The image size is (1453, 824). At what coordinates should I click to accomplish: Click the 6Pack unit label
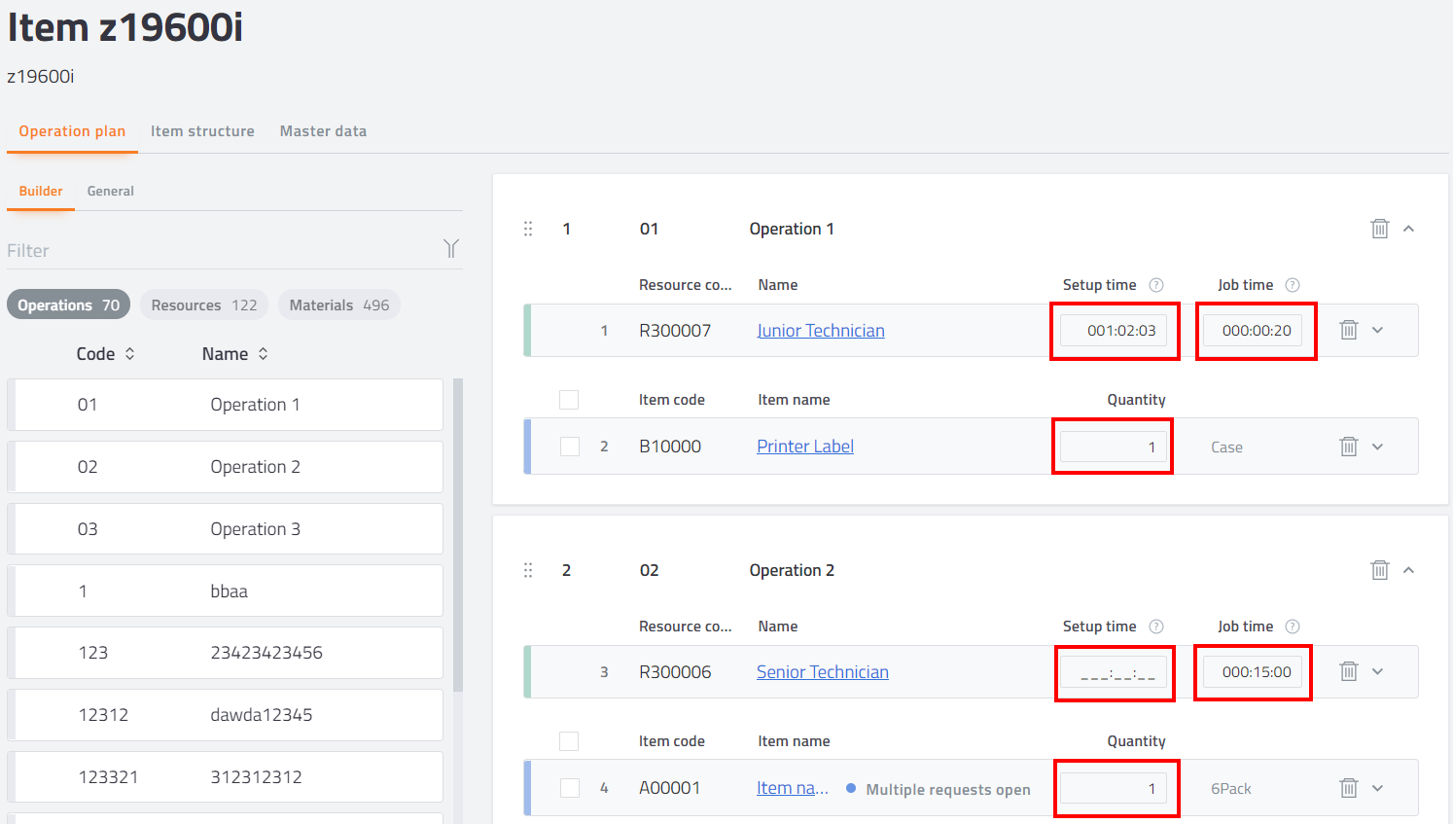click(x=1231, y=789)
